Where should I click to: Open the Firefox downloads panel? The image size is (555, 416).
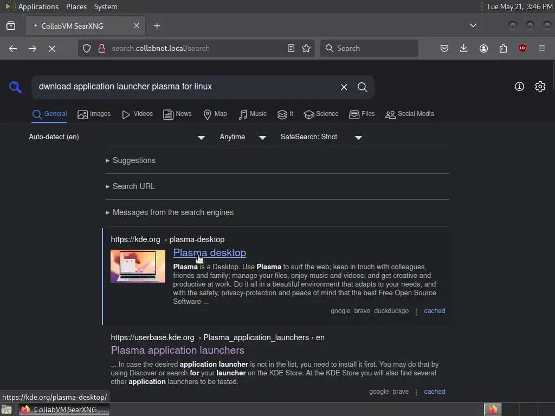pyautogui.click(x=464, y=48)
